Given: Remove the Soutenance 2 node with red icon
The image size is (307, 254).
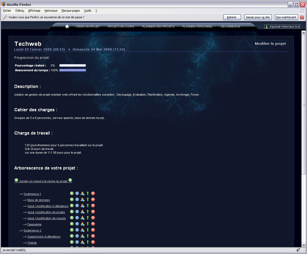Looking at the screenshot, I should 93,230.
